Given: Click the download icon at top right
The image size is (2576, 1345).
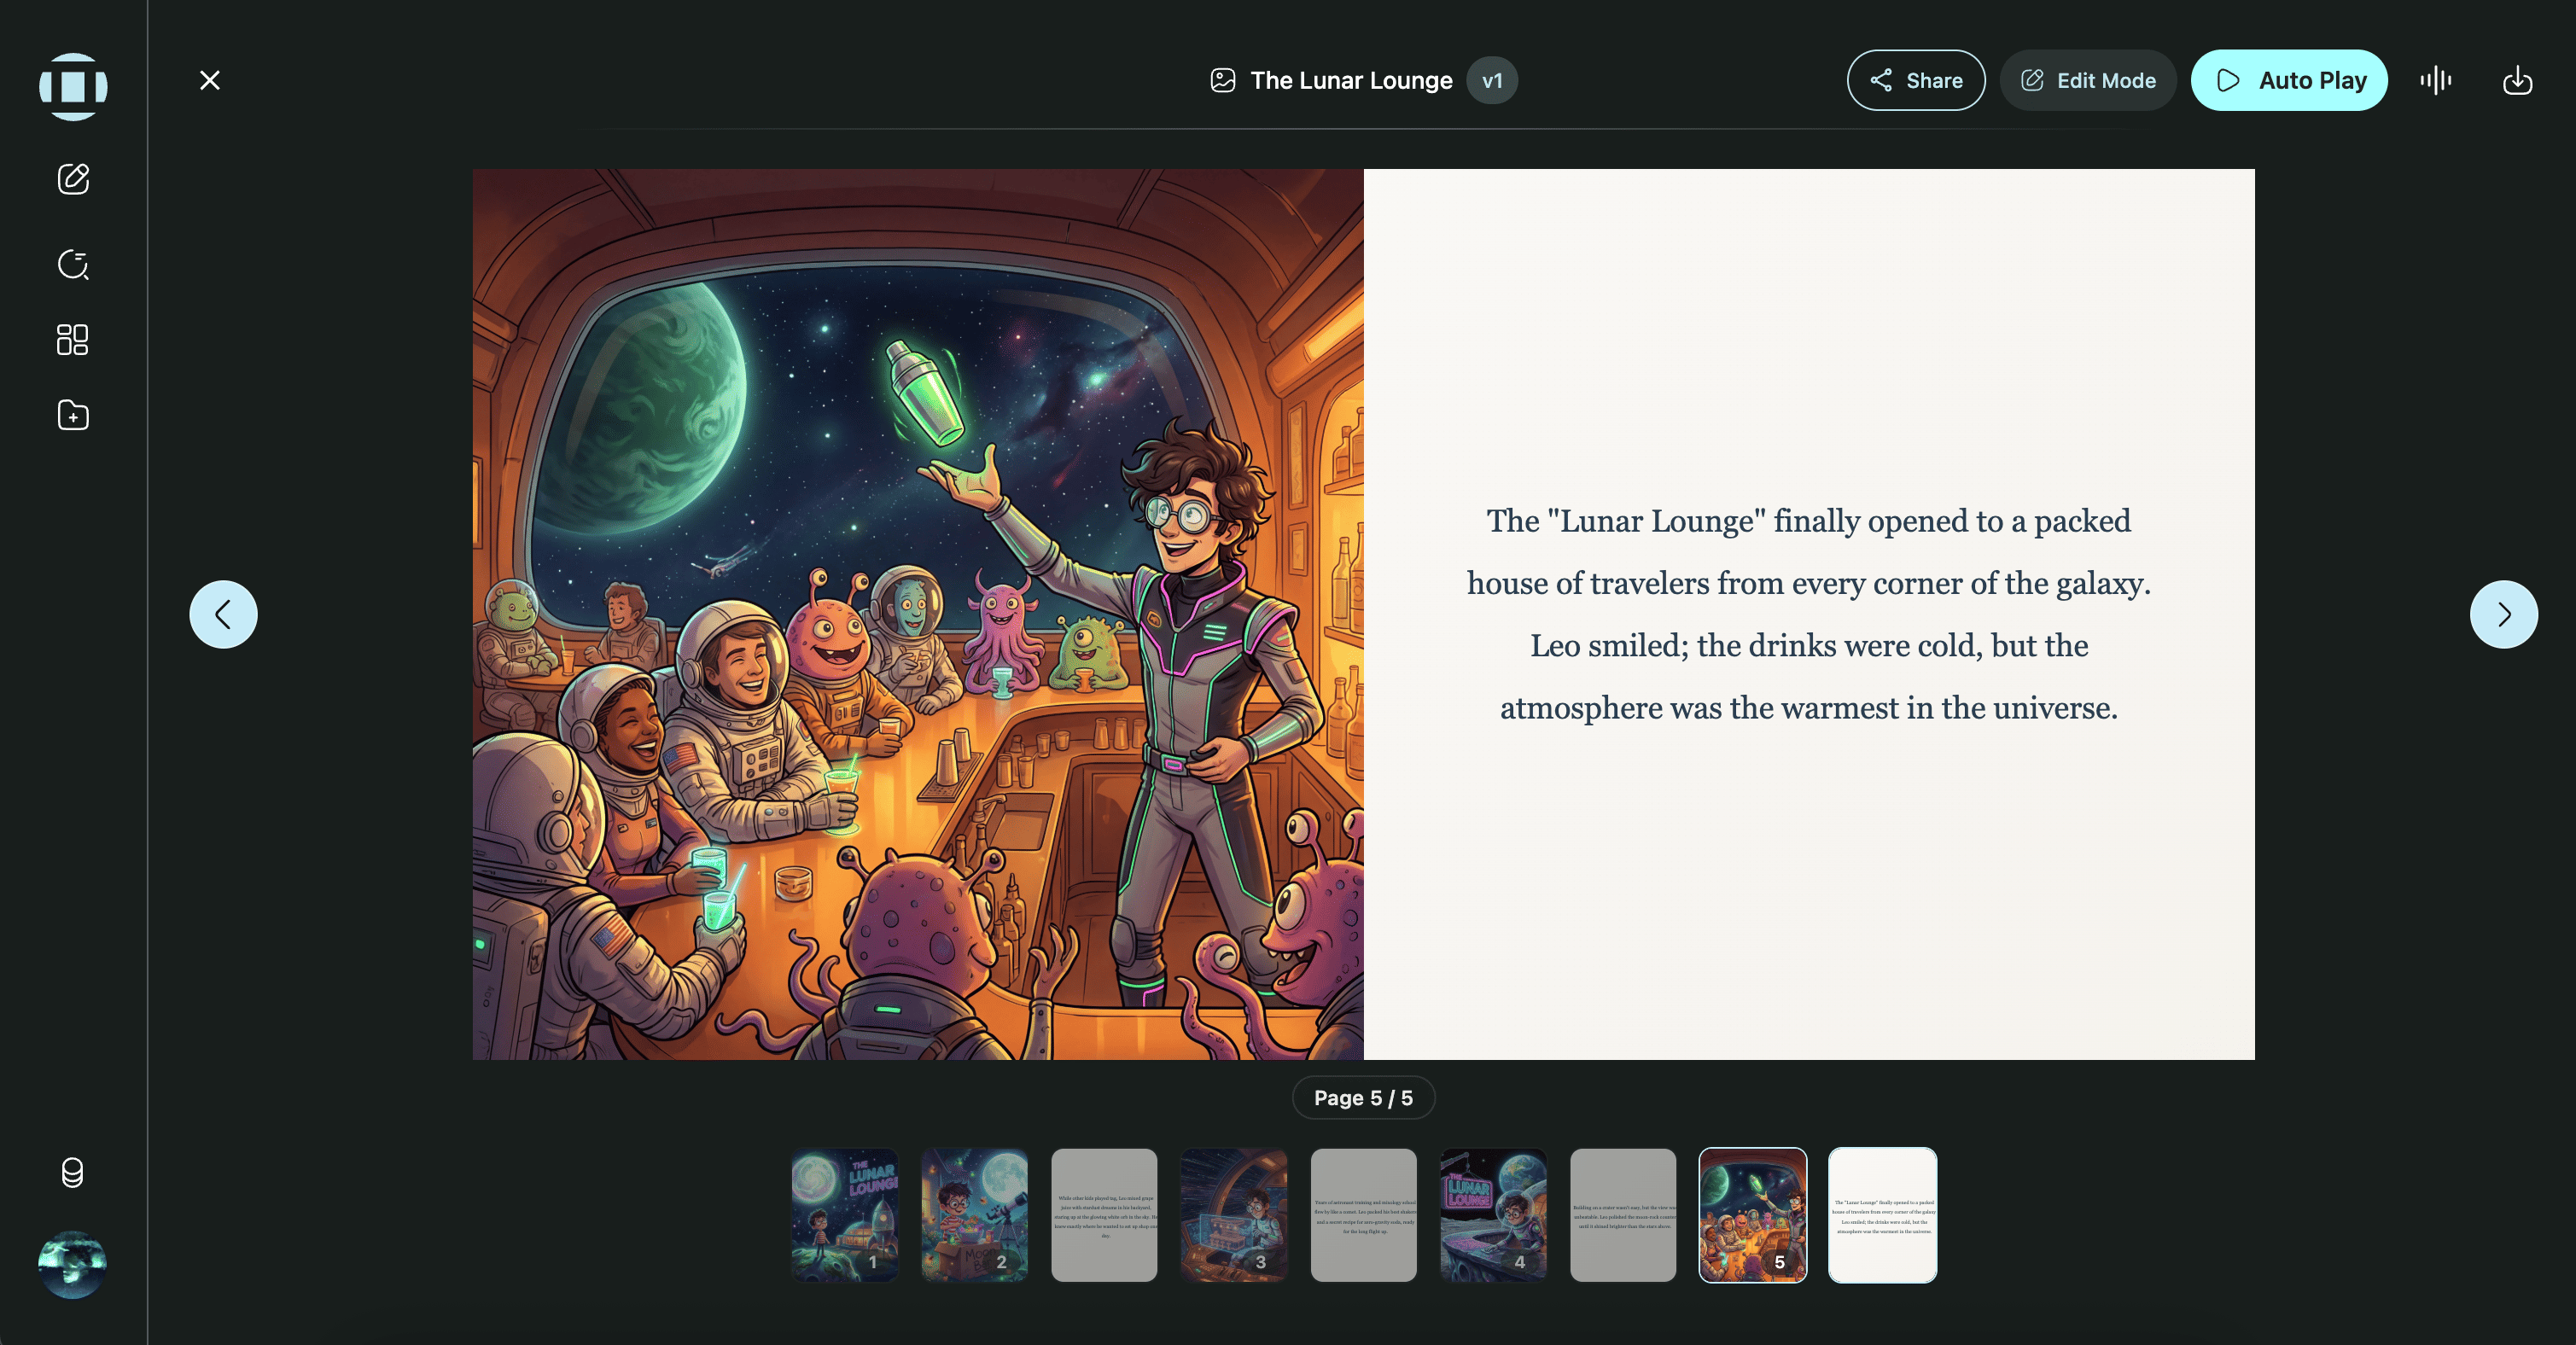Looking at the screenshot, I should tap(2517, 80).
